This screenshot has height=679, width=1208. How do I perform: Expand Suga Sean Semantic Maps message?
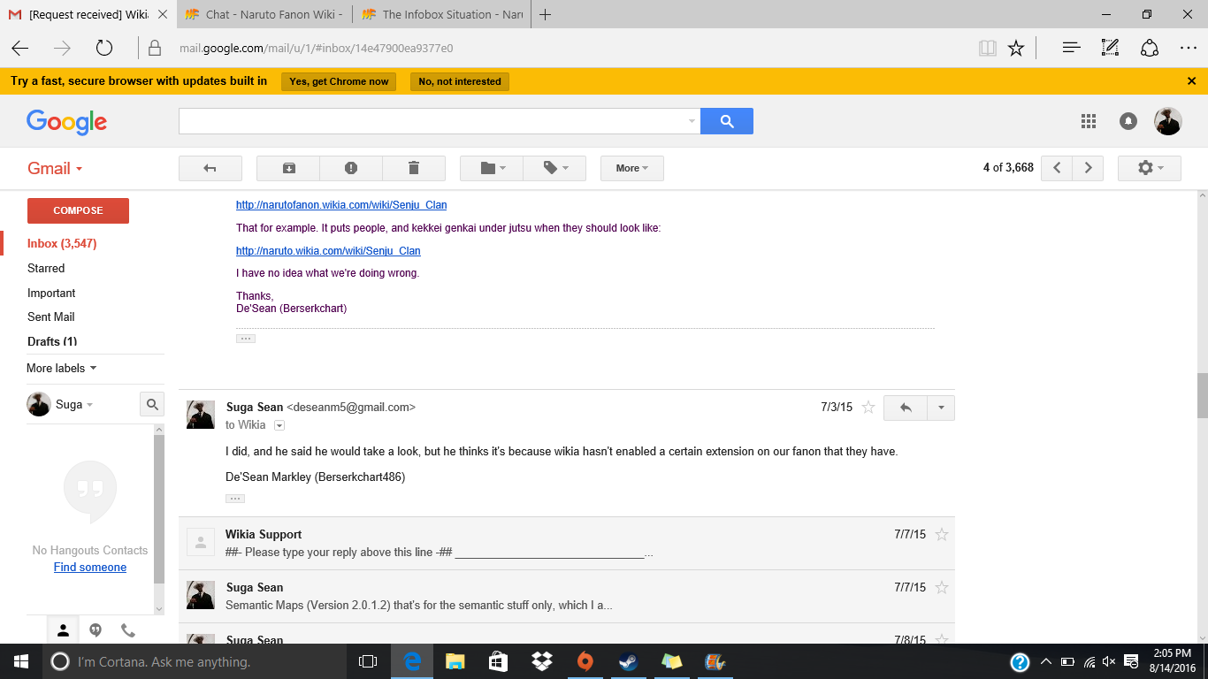point(566,596)
